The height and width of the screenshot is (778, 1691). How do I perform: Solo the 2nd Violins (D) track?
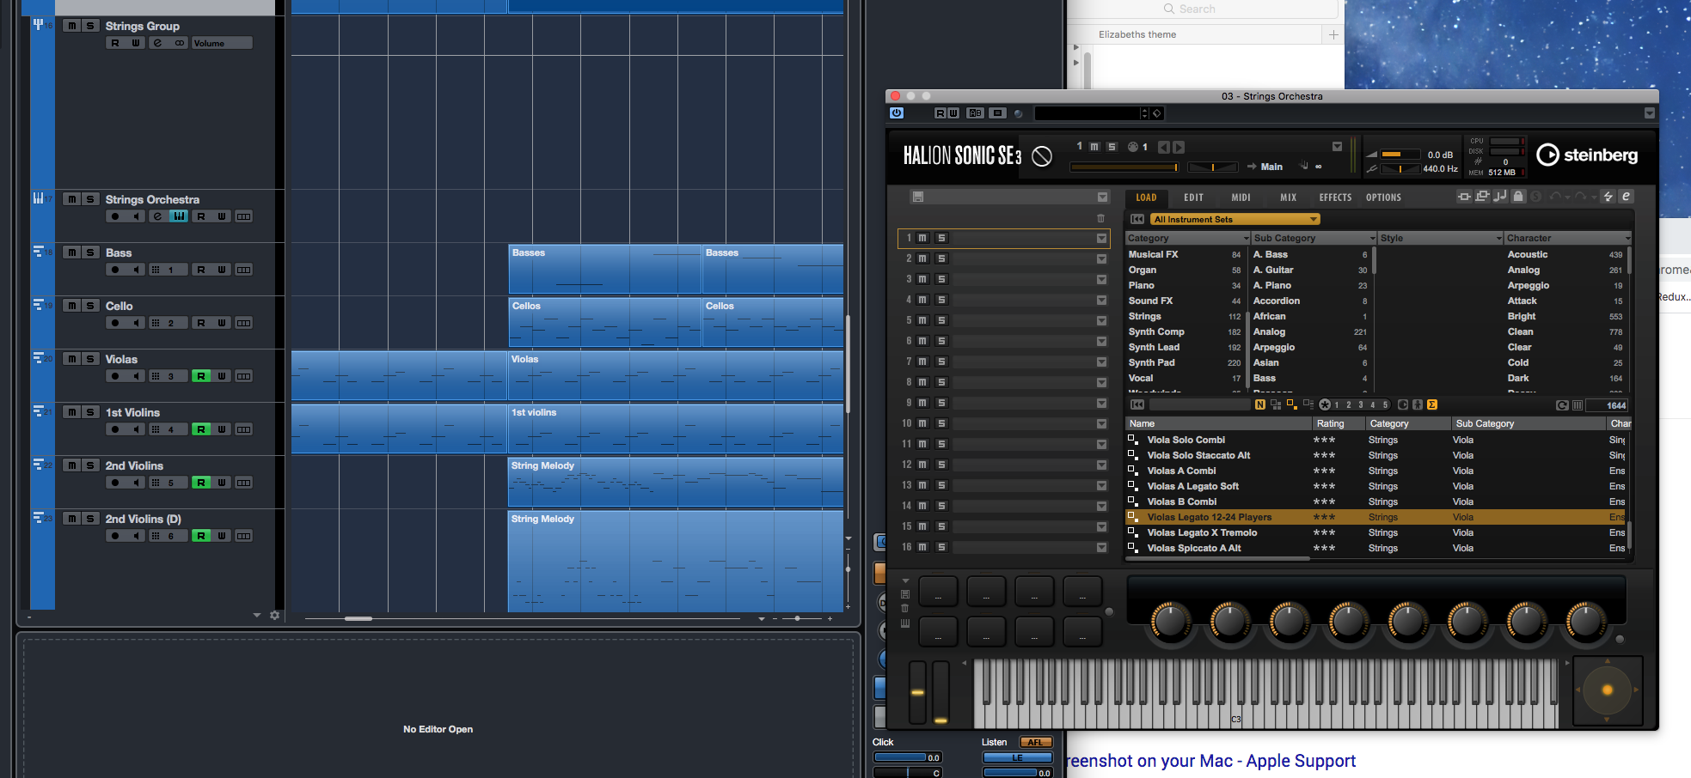point(90,519)
